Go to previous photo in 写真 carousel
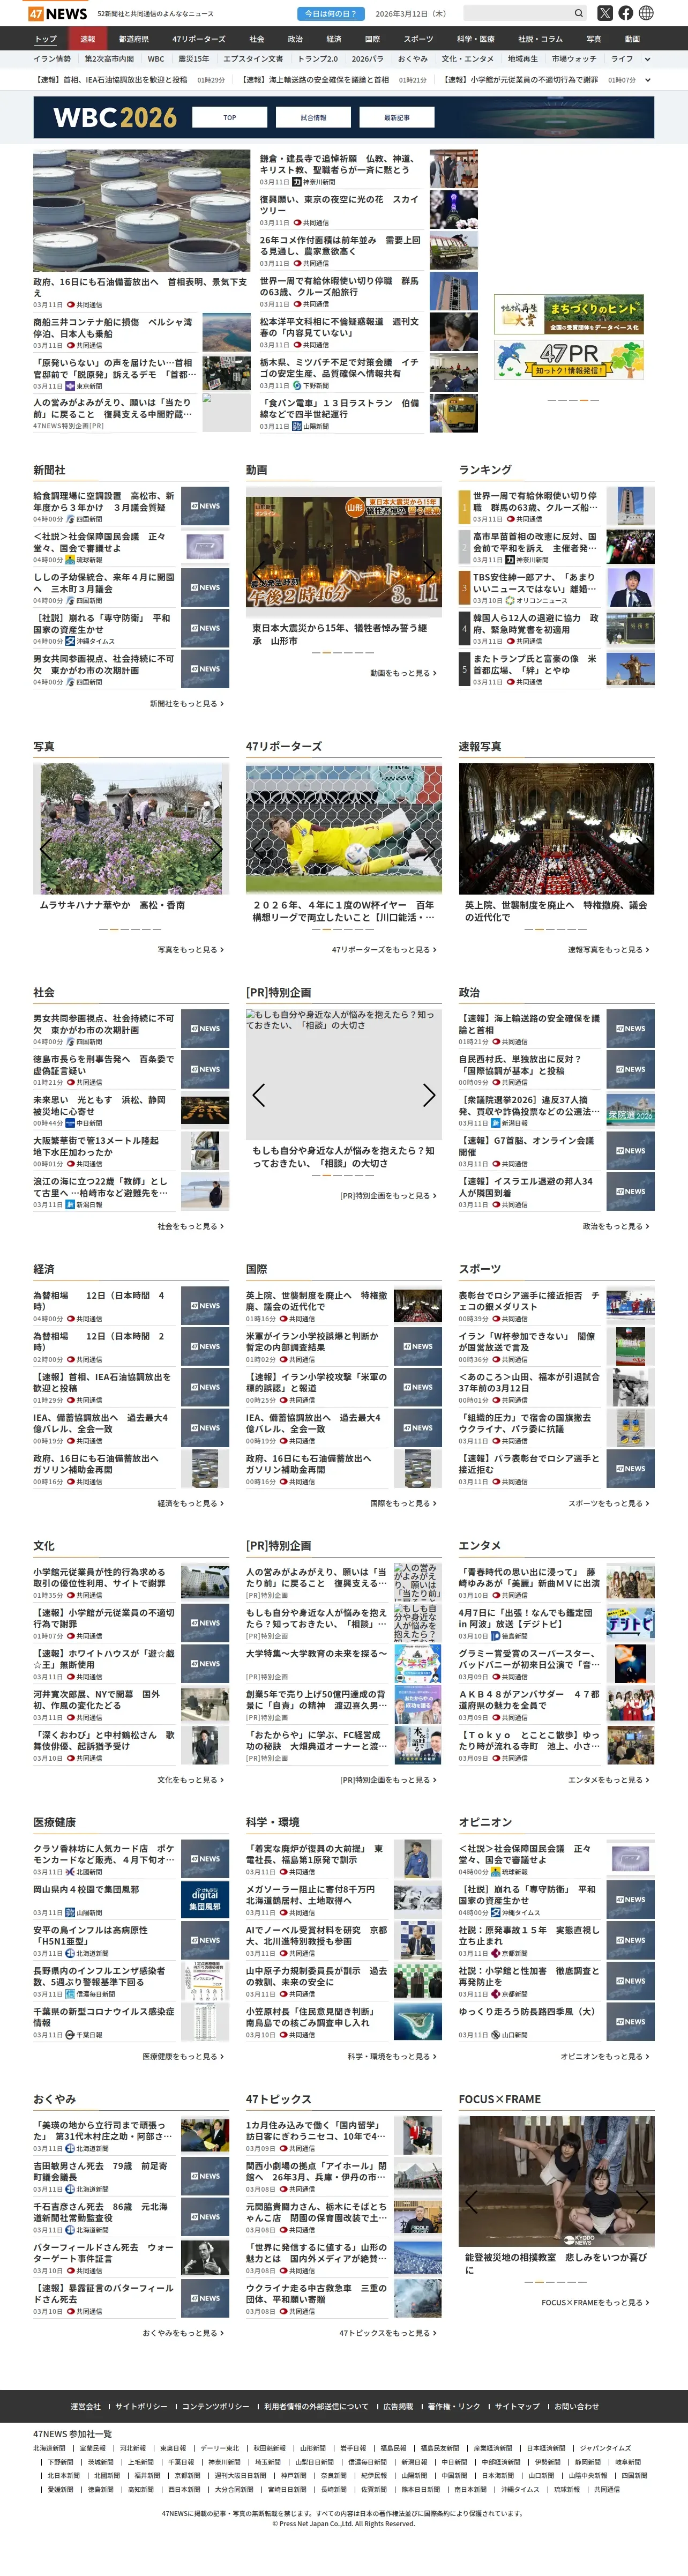688x2576 pixels. (46, 850)
